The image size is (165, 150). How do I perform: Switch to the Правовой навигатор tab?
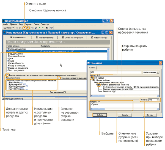point(46,37)
